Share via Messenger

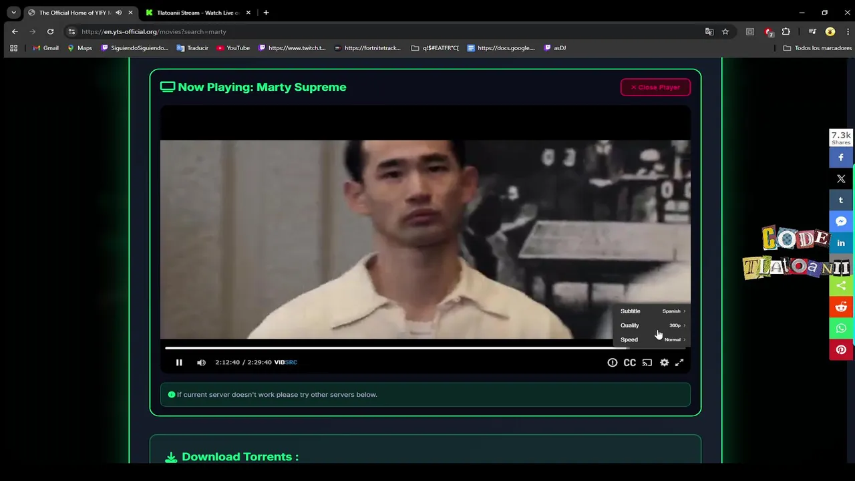click(x=841, y=222)
